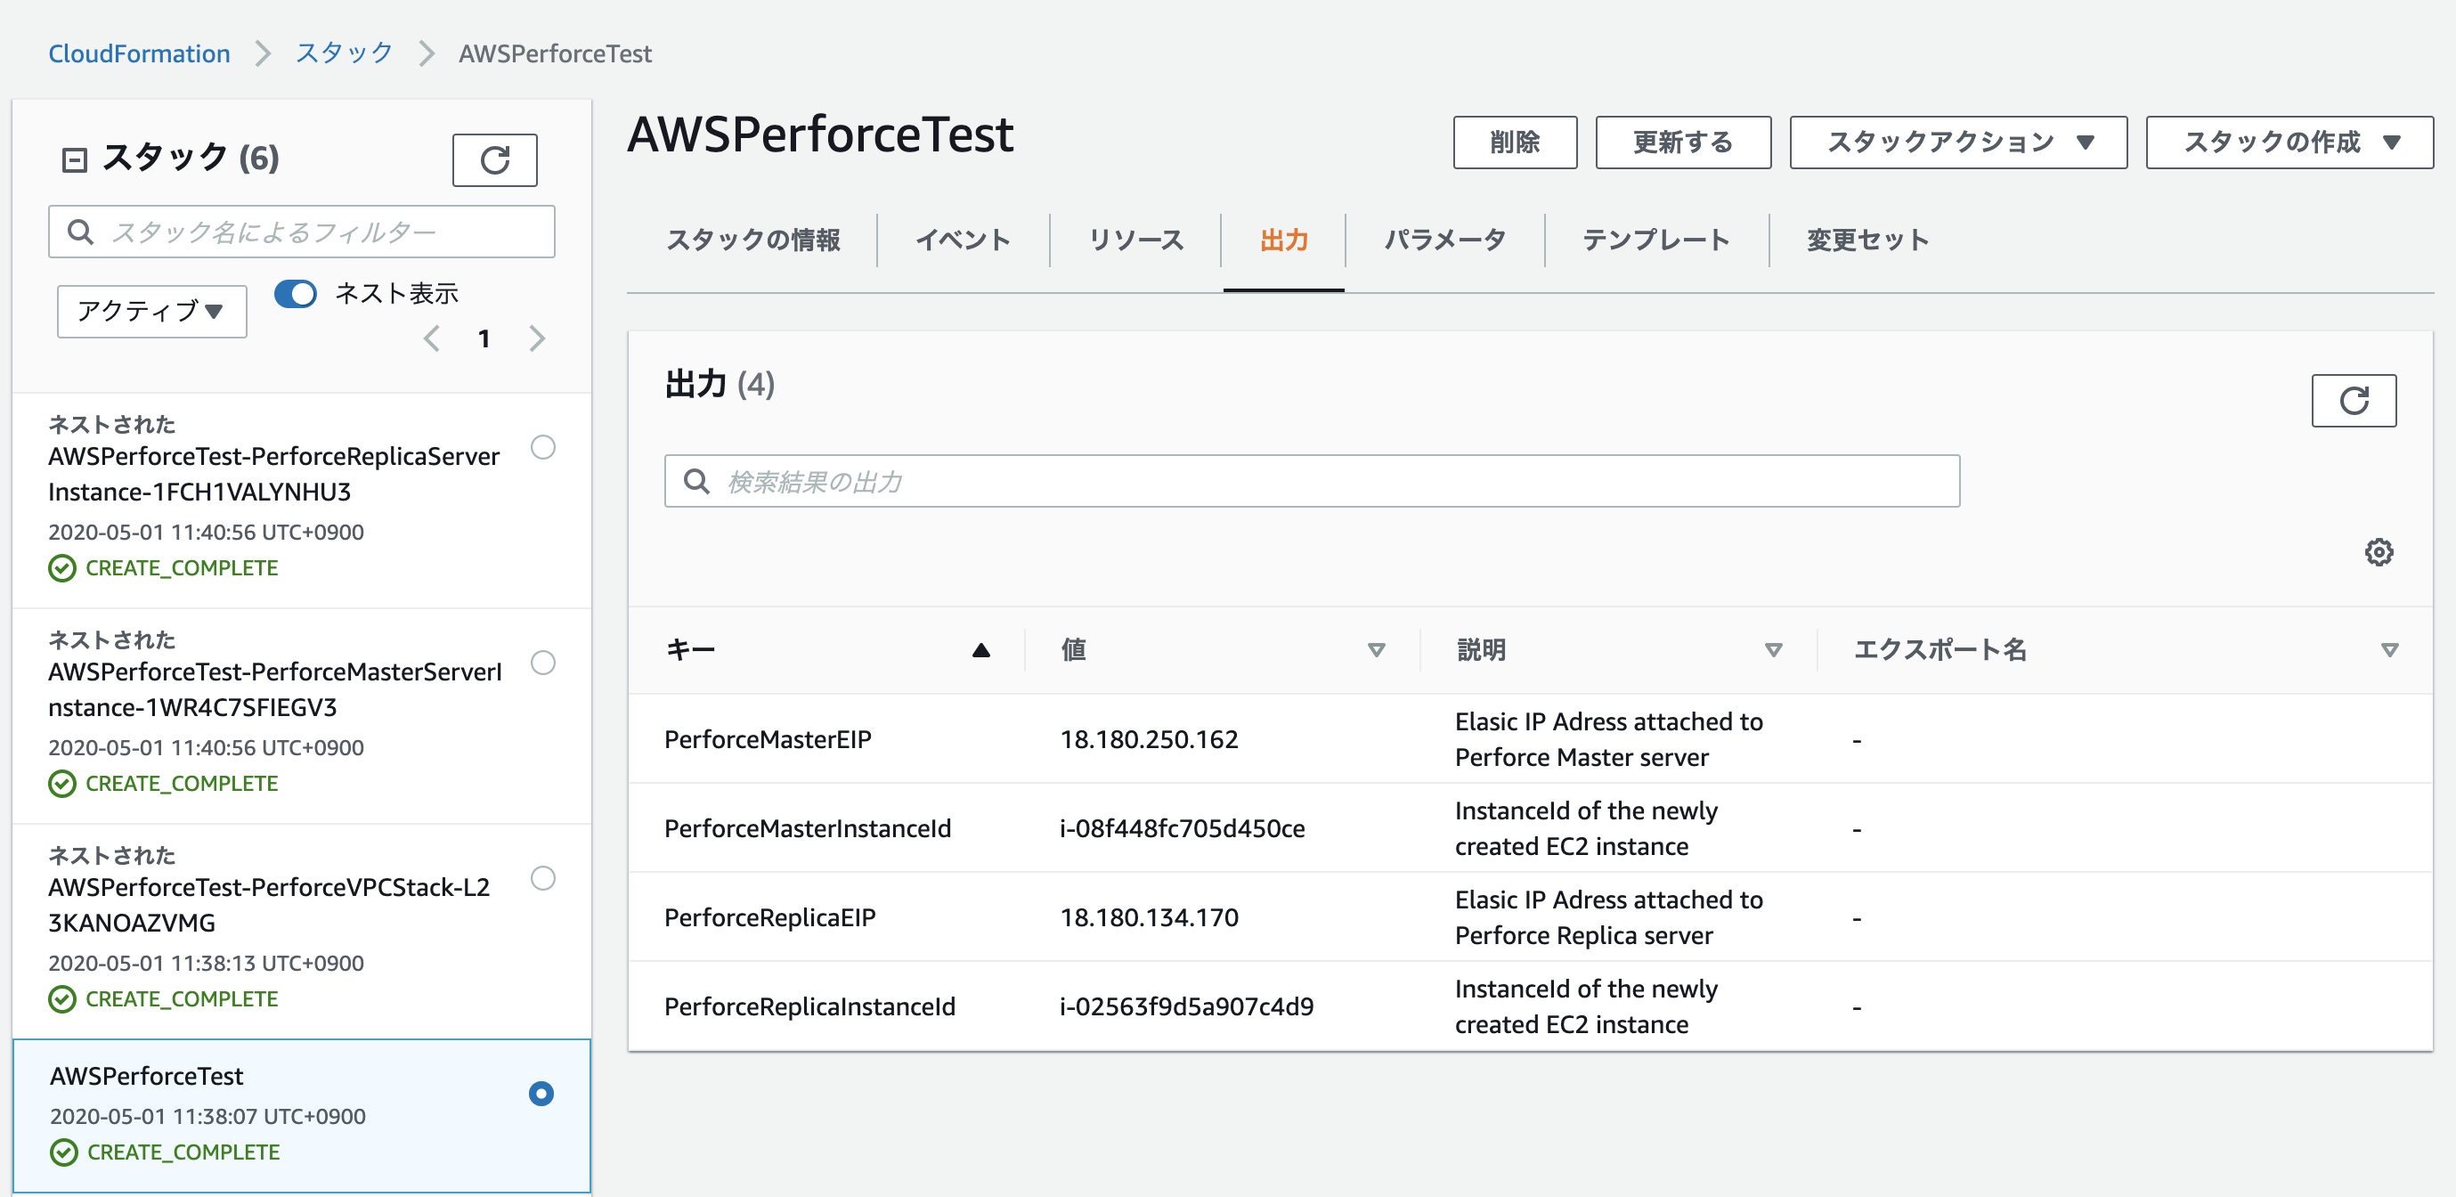Click the 削除 button
This screenshot has width=2456, height=1197.
point(1514,142)
